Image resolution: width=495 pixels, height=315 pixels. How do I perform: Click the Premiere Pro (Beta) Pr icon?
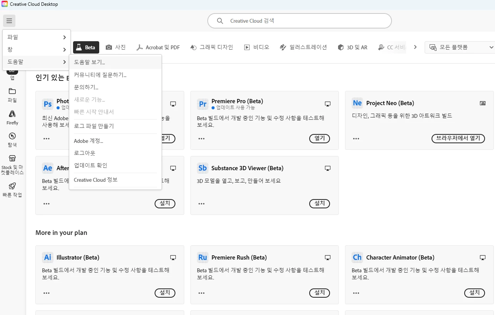click(x=202, y=104)
